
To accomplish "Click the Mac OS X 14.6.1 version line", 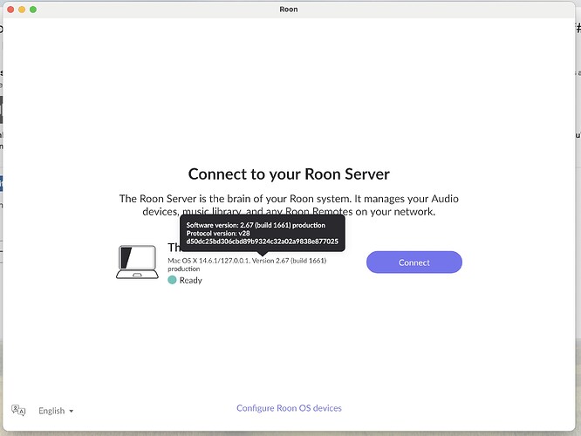I will [x=247, y=261].
